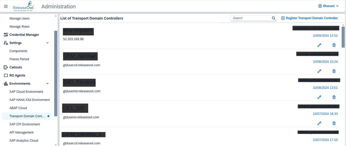The width and height of the screenshot is (346, 146).
Task: Click into the Search field
Action: click(x=251, y=18)
